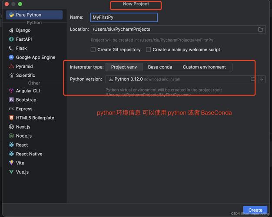Choose Google App Engine label

pos(36,57)
